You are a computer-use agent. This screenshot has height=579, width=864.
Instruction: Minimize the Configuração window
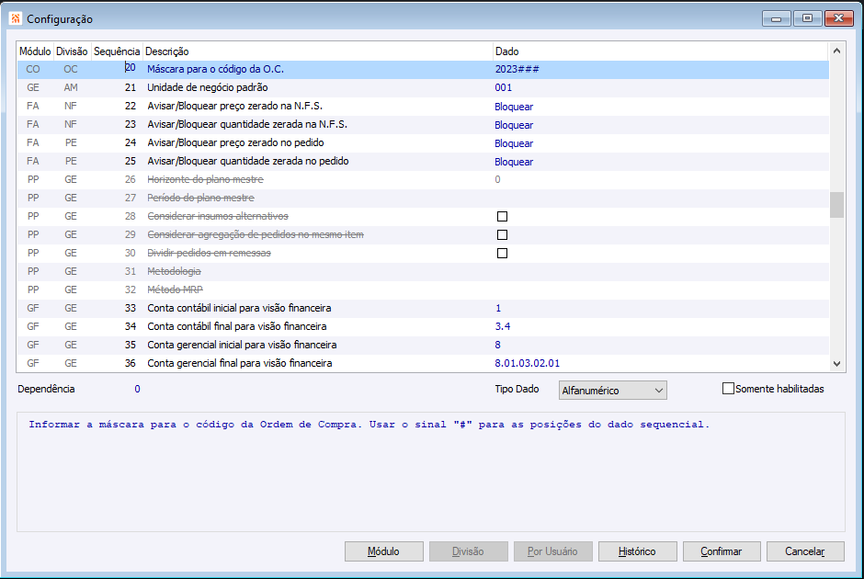777,18
